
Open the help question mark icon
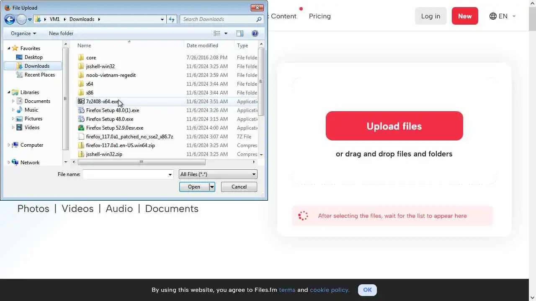coord(255,33)
